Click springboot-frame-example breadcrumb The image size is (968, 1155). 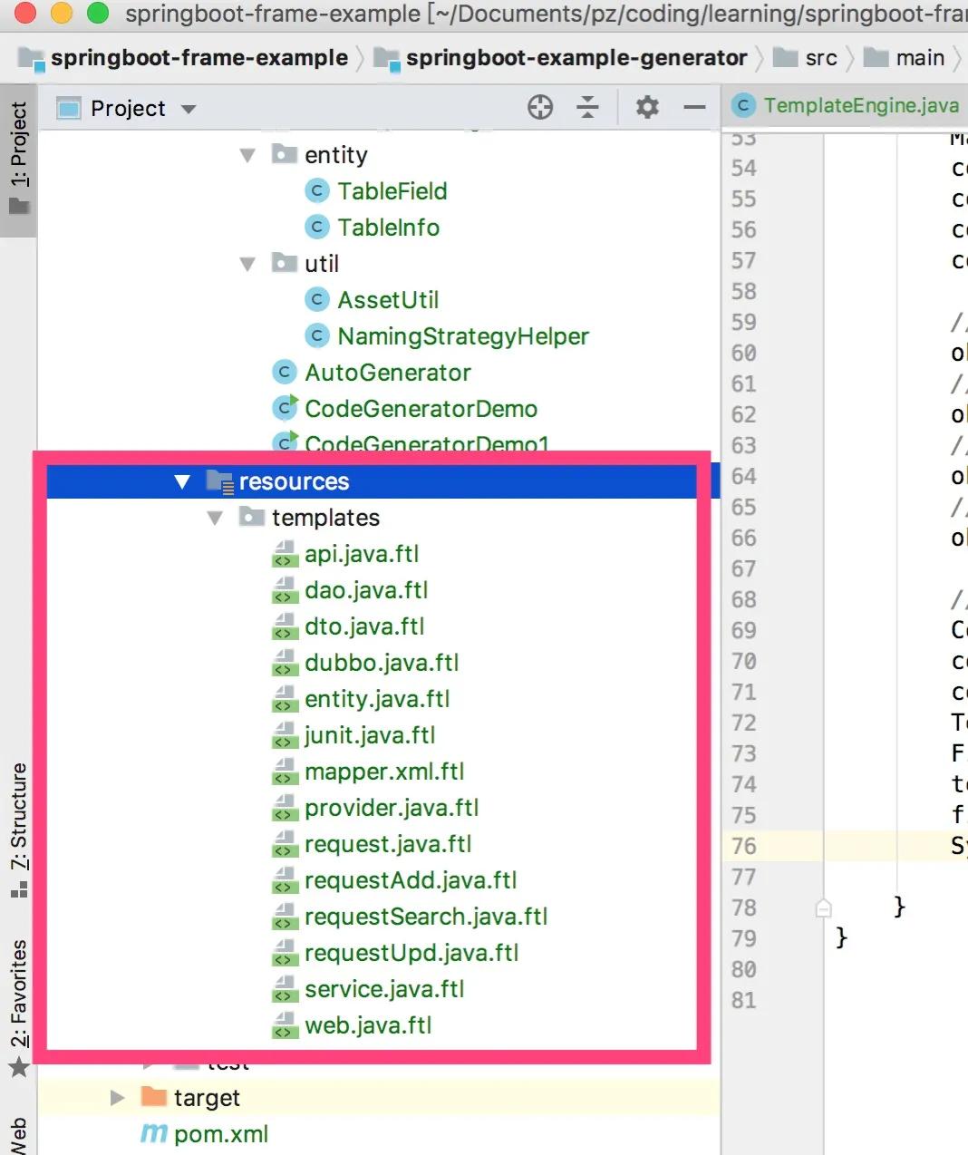[184, 58]
